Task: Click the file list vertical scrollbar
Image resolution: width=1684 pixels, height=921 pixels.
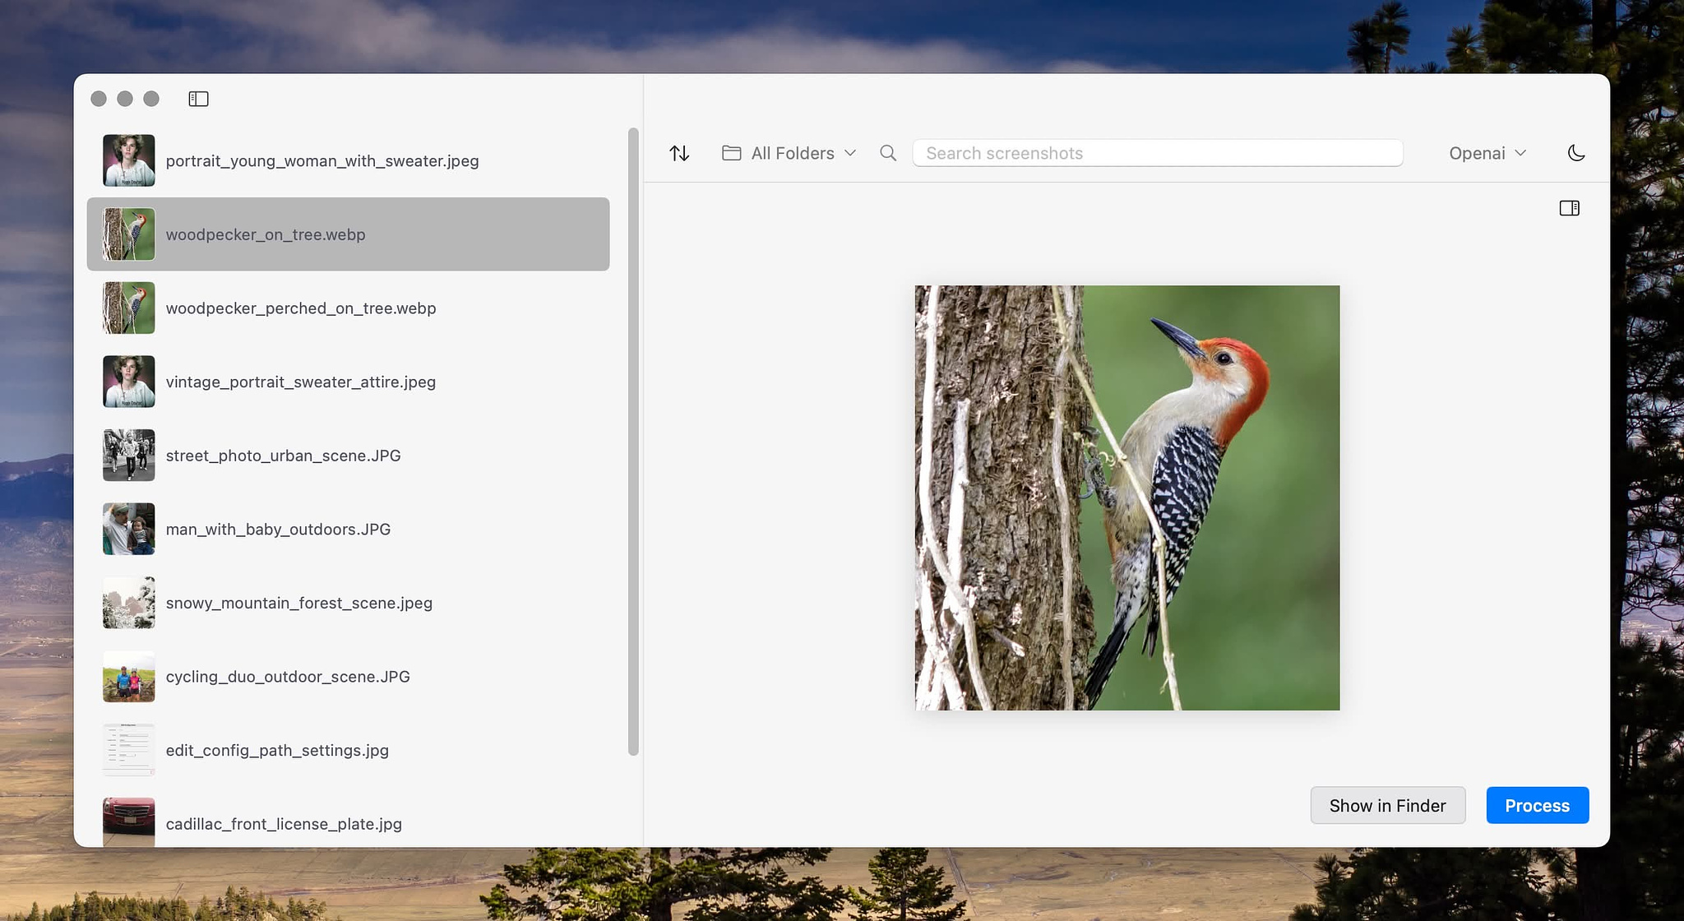Action: 632,441
